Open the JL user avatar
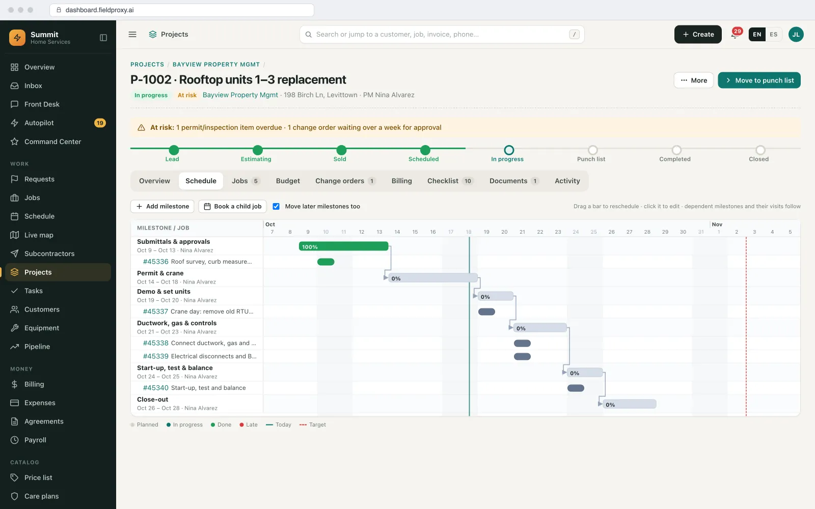 pyautogui.click(x=796, y=35)
